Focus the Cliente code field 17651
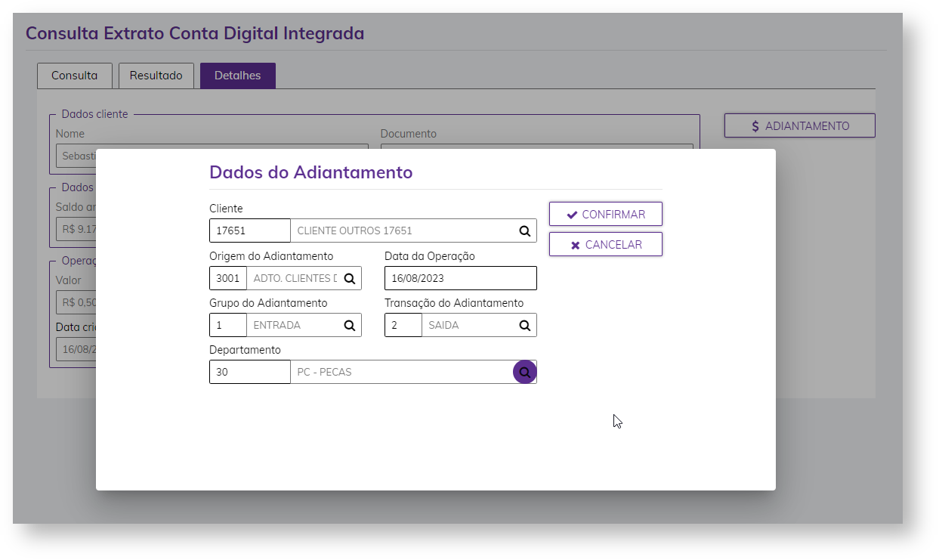This screenshot has height=560, width=939. pos(250,230)
